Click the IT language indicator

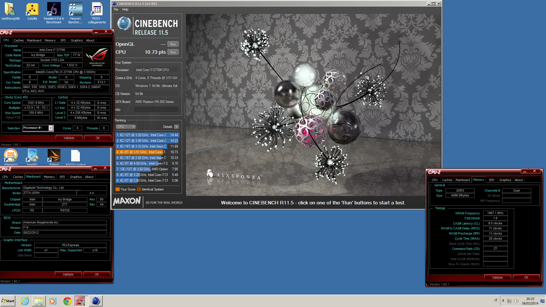(x=496, y=300)
